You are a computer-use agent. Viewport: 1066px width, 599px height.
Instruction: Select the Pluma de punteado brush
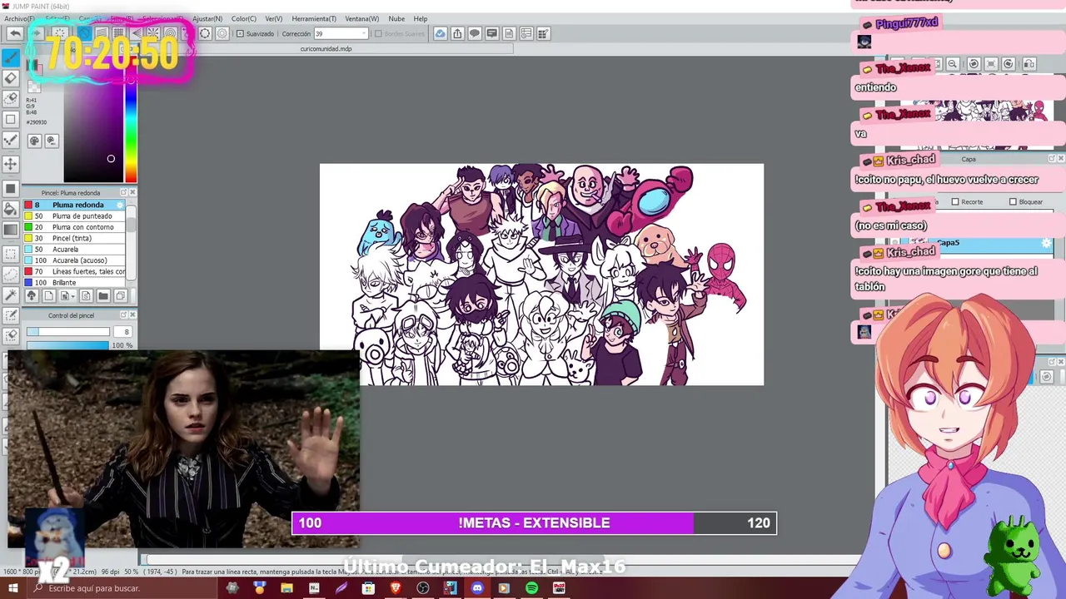75,216
